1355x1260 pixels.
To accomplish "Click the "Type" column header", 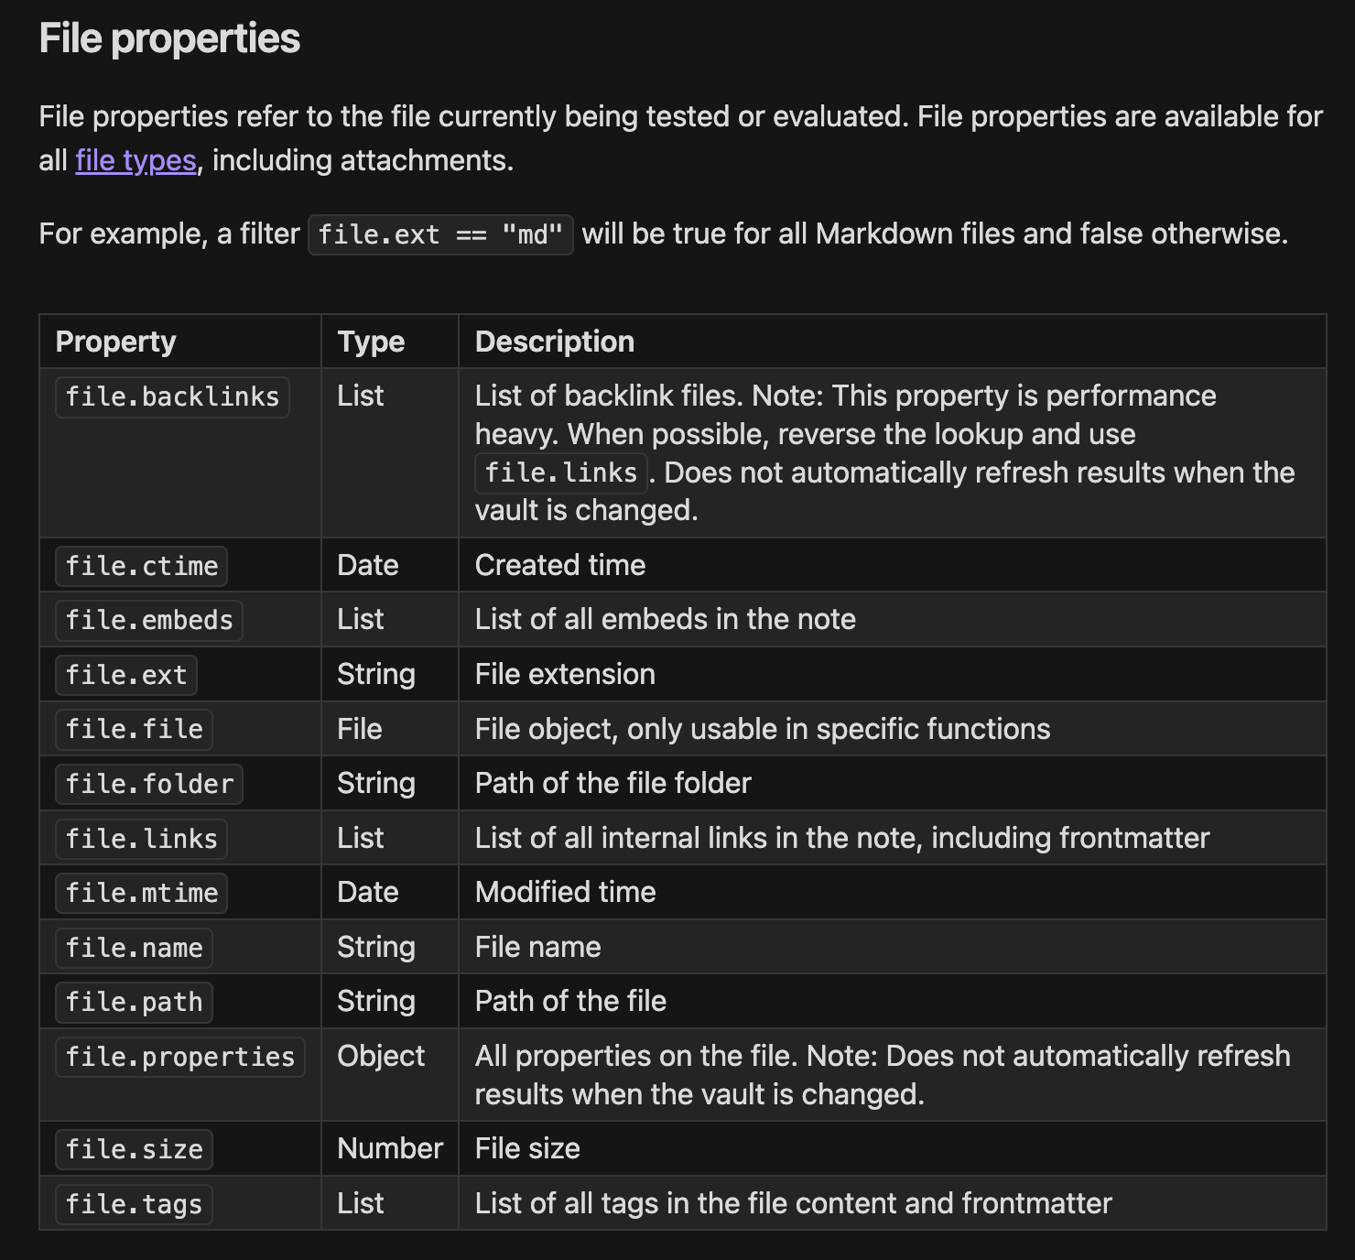I will click(371, 342).
